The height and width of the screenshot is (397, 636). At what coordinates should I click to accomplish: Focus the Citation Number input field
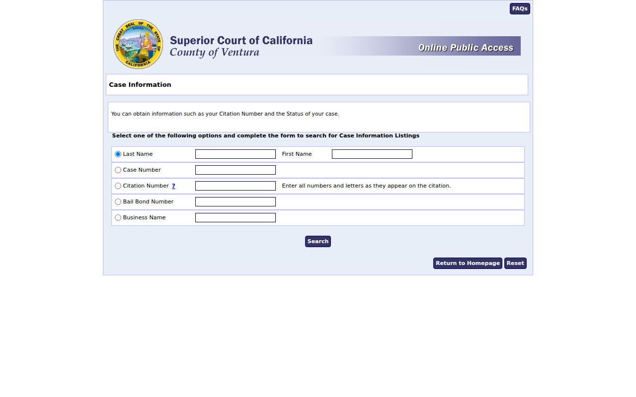click(x=236, y=186)
